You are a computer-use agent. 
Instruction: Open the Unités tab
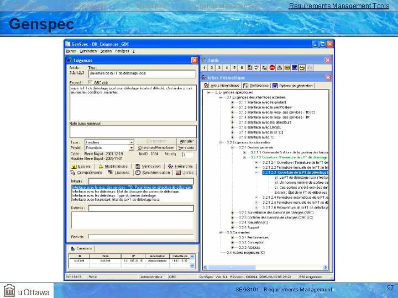click(x=185, y=172)
